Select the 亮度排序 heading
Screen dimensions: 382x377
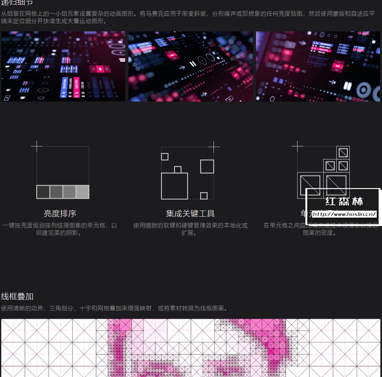(60, 213)
